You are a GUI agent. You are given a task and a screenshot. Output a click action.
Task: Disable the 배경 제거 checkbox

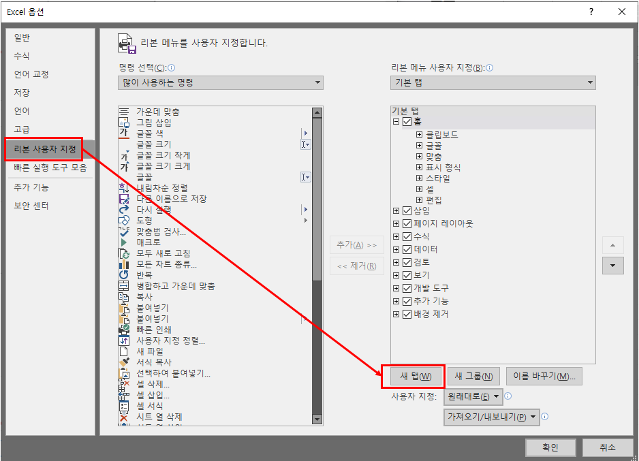click(x=407, y=315)
